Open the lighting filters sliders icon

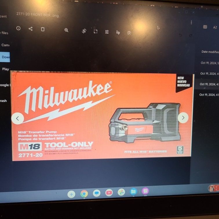coord(107,32)
